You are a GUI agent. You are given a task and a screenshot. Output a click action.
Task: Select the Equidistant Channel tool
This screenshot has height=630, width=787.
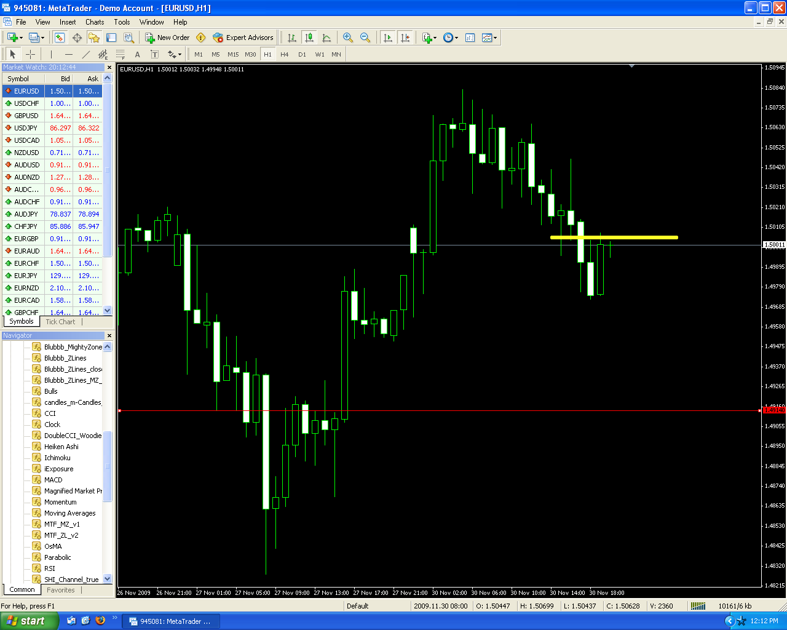(x=103, y=54)
